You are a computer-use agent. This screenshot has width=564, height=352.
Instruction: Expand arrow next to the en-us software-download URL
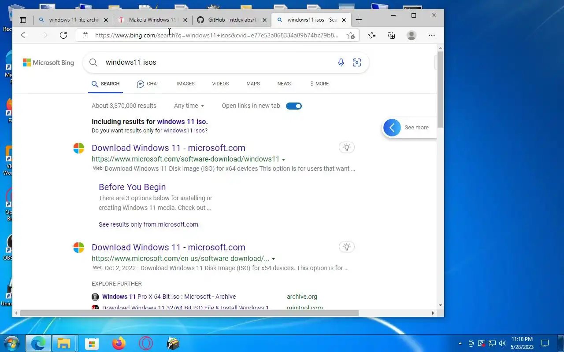pyautogui.click(x=273, y=259)
